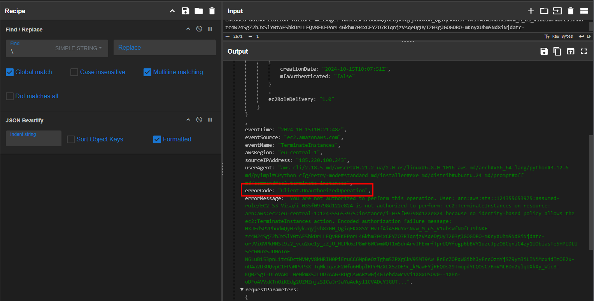
Task: Click the Indent string input field
Action: [33, 139]
